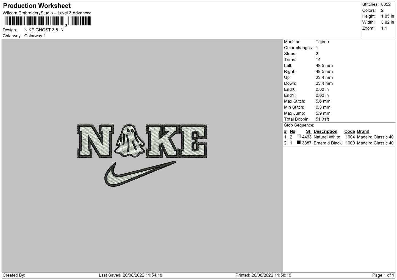Click the Zoom value 1:1
The height and width of the screenshot is (280, 397).
[x=384, y=28]
